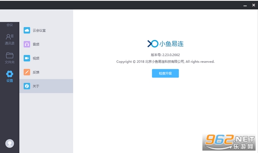Open the 云会议室 settings label
The image size is (258, 153).
(x=39, y=30)
